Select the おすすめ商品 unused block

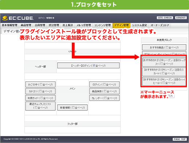click(164, 47)
